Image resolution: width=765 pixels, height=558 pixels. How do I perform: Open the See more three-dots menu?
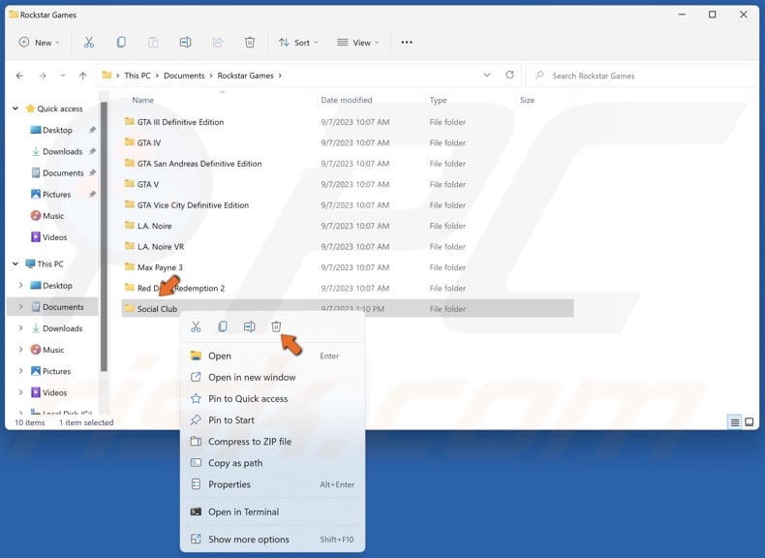coord(407,43)
